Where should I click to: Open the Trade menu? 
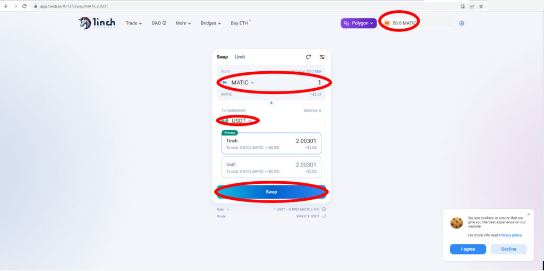[x=134, y=23]
